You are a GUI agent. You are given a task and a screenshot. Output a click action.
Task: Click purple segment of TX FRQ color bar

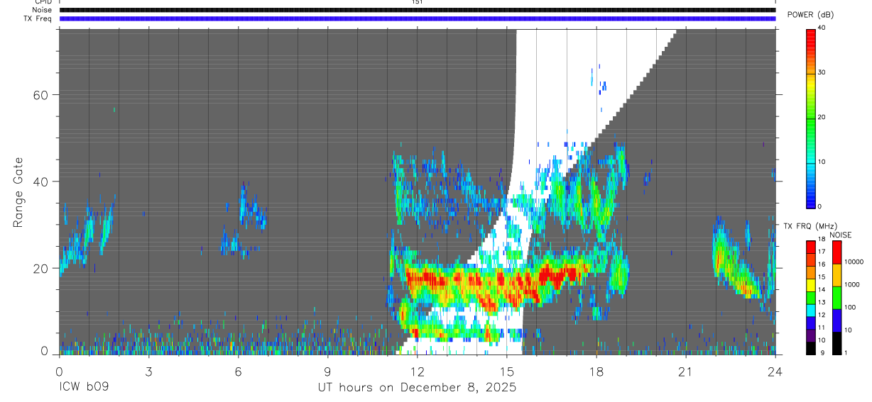[810, 335]
